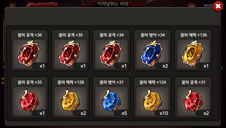Click the x5 quantity on 방어 +31
226x128 pixels.
124,113
